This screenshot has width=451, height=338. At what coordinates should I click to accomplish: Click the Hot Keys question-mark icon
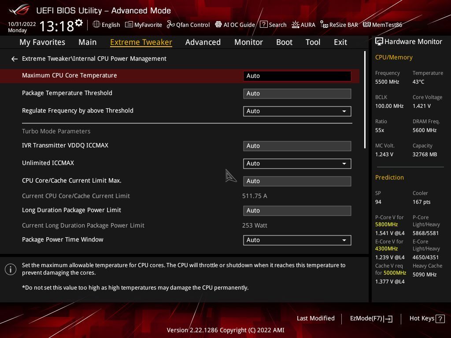[440, 319]
